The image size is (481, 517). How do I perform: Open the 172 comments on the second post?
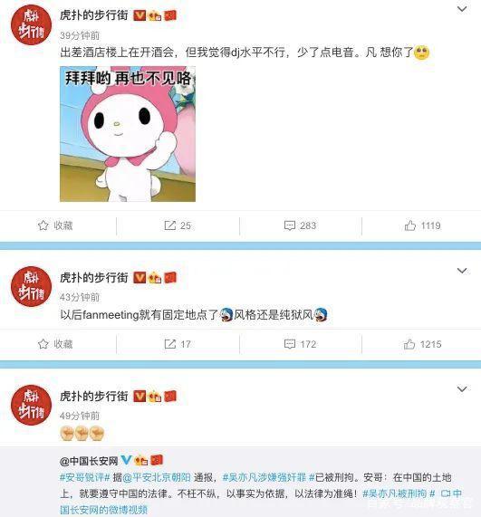300,344
